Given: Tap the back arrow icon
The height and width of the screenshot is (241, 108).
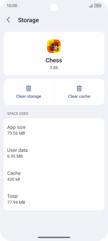Looking at the screenshot, I should tap(8, 20).
